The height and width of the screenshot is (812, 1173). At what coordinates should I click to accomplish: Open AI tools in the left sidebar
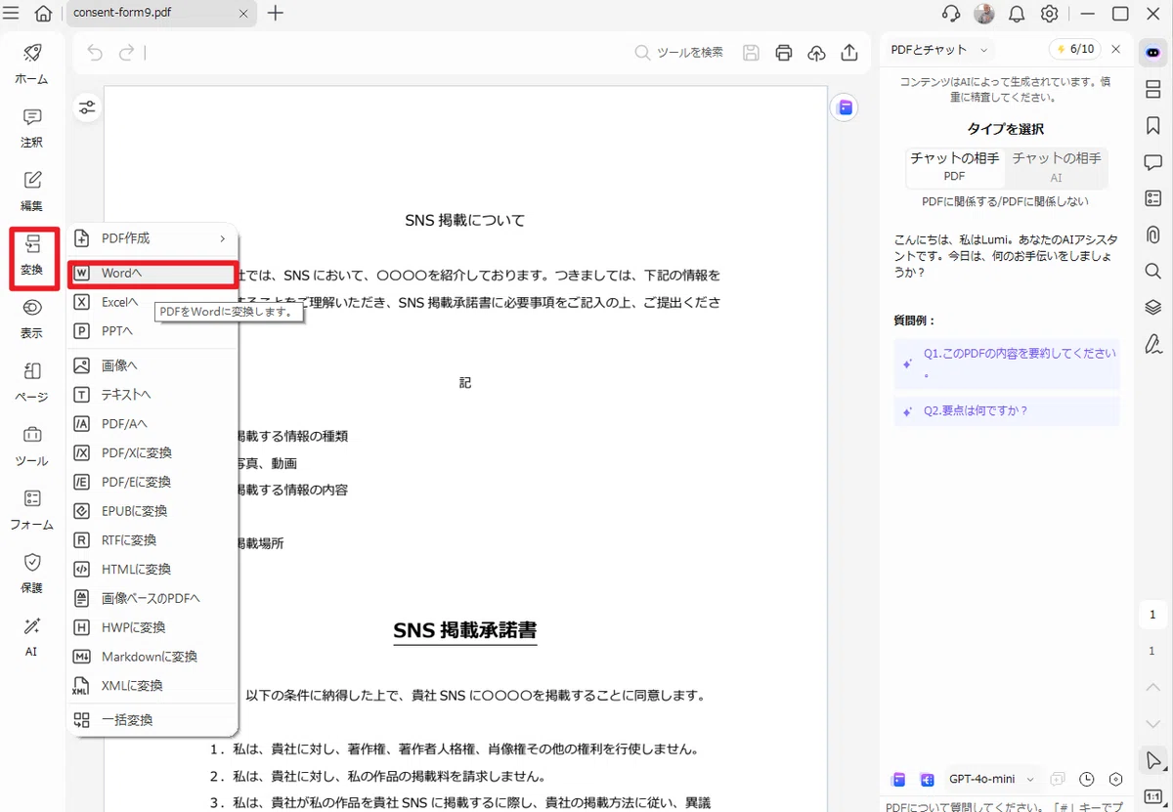pos(31,637)
